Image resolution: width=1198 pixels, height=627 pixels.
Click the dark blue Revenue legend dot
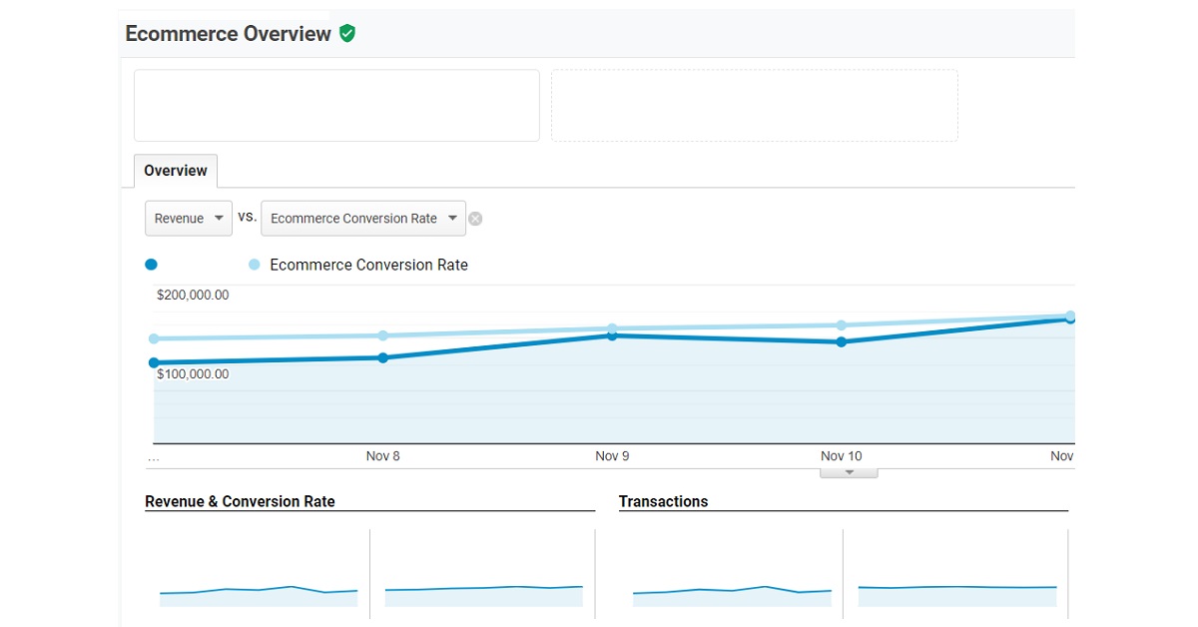click(152, 265)
